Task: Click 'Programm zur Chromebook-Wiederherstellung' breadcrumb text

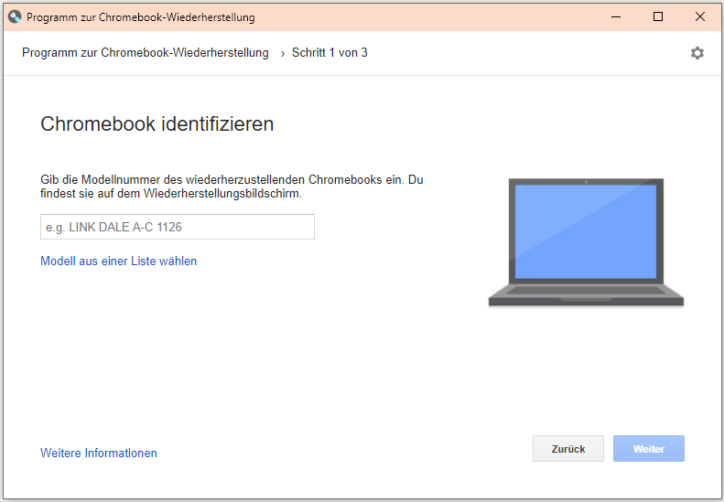Action: click(x=146, y=53)
